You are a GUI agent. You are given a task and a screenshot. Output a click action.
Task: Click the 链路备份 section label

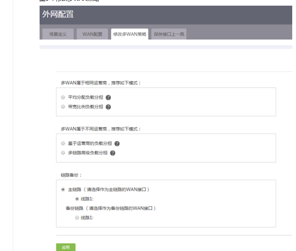[x=71, y=175]
